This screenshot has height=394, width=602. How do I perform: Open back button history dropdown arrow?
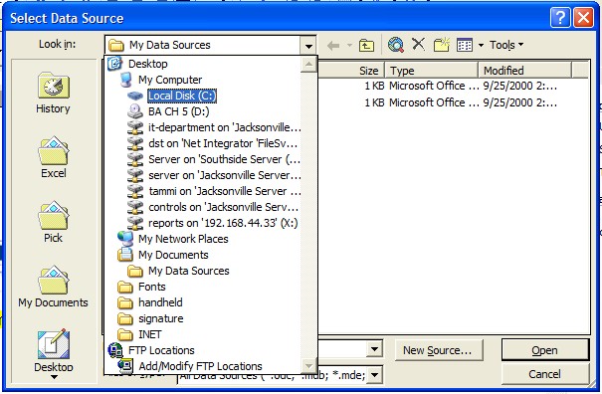(x=349, y=46)
